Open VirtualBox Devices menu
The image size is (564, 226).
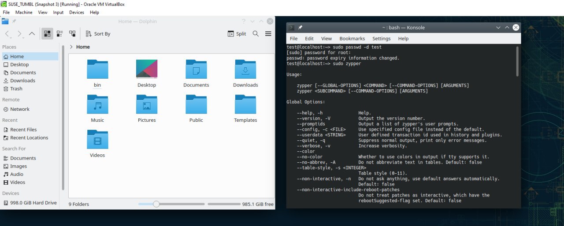77,12
